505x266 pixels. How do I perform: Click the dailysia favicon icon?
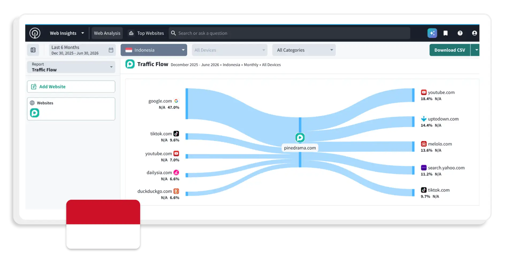coord(176,173)
